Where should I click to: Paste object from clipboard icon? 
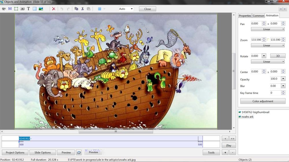click(89, 9)
